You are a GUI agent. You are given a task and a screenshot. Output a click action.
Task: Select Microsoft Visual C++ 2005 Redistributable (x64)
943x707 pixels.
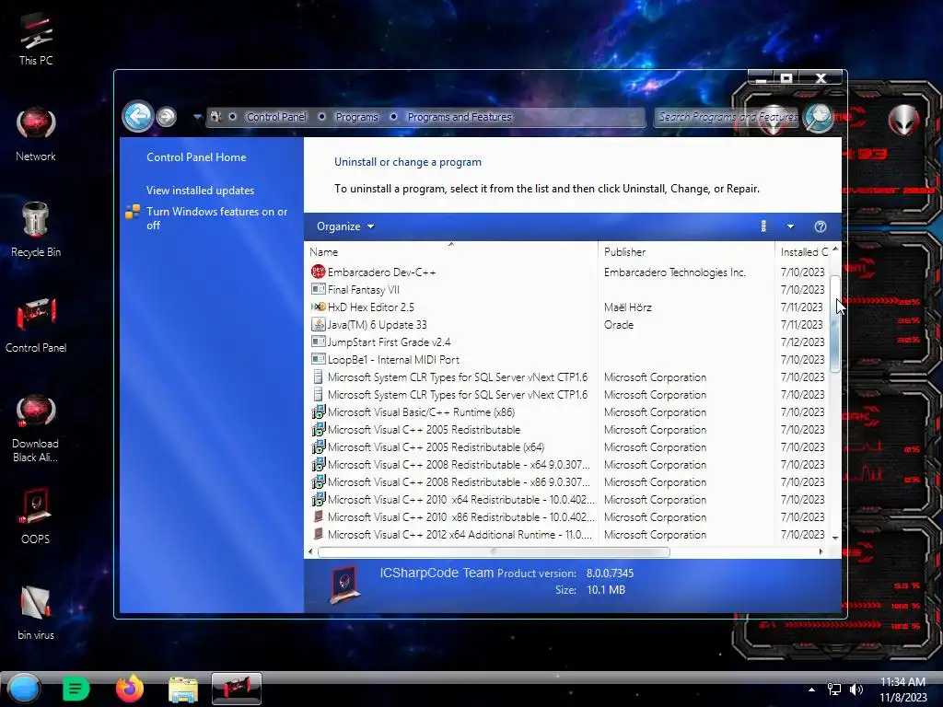(436, 447)
